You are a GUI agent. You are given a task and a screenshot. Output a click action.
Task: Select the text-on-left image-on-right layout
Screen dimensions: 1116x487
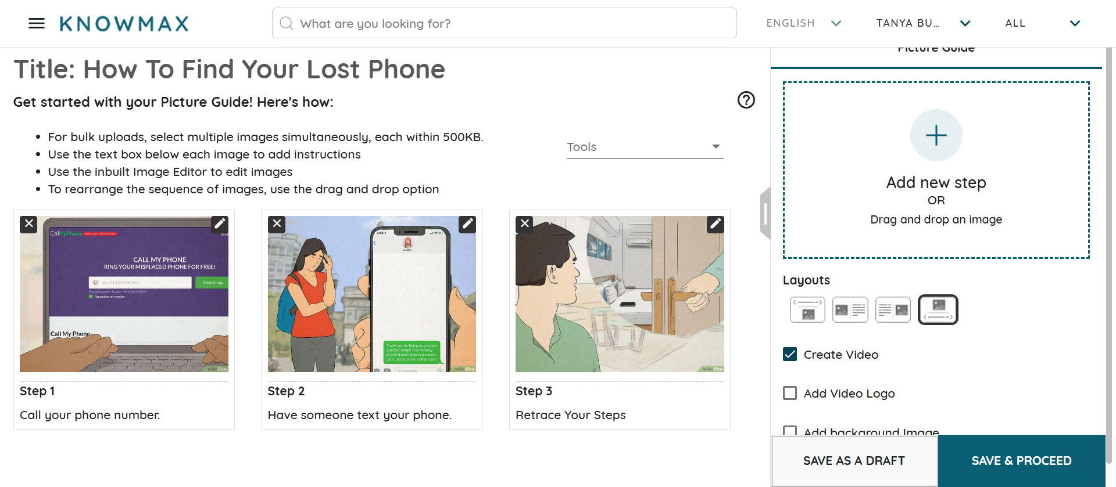click(x=893, y=310)
